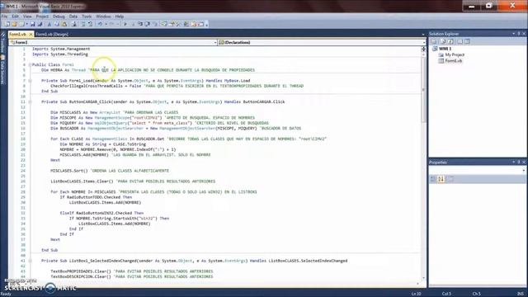Open the Edit menu
Image resolution: width=528 pixels, height=297 pixels.
click(x=15, y=16)
